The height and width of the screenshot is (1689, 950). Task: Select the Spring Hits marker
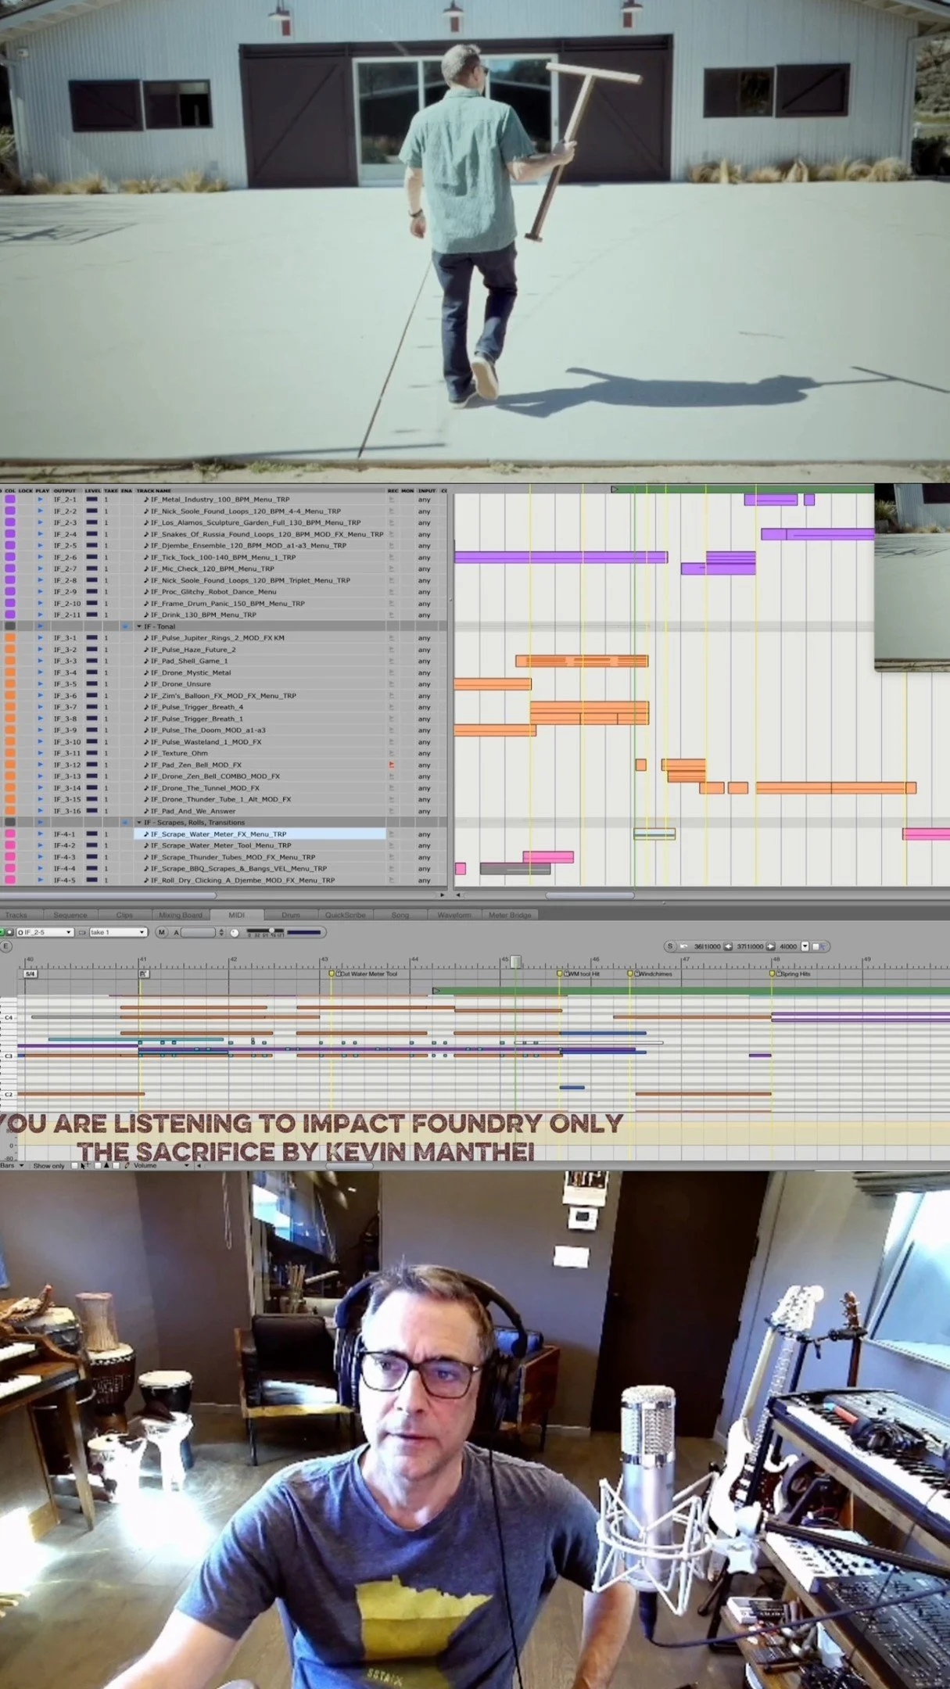coord(790,974)
